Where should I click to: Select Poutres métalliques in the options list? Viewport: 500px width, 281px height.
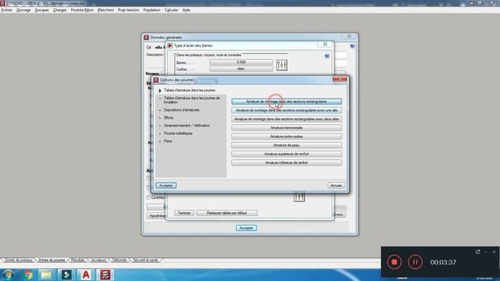tap(178, 133)
